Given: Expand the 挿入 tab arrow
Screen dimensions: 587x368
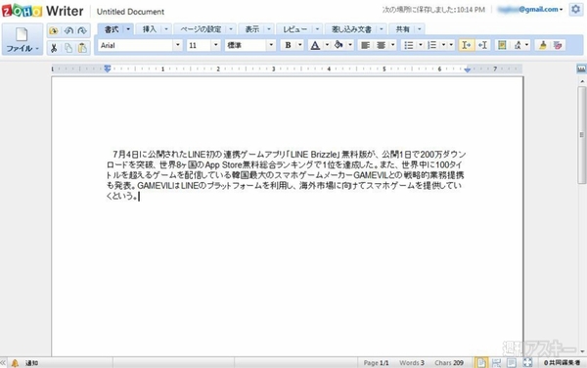Looking at the screenshot, I should coord(166,29).
